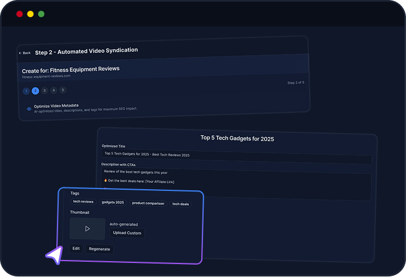This screenshot has height=277, width=406.
Task: Select the highlighted step 2 circle
Action: 35,91
